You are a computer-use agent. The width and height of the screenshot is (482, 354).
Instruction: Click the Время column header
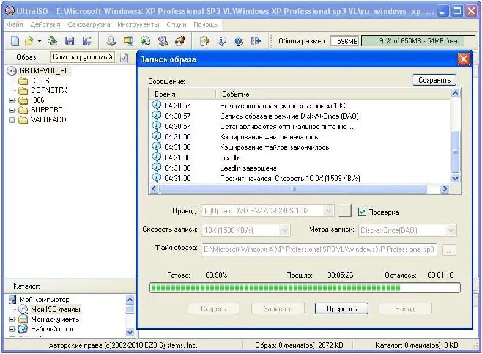pyautogui.click(x=183, y=94)
